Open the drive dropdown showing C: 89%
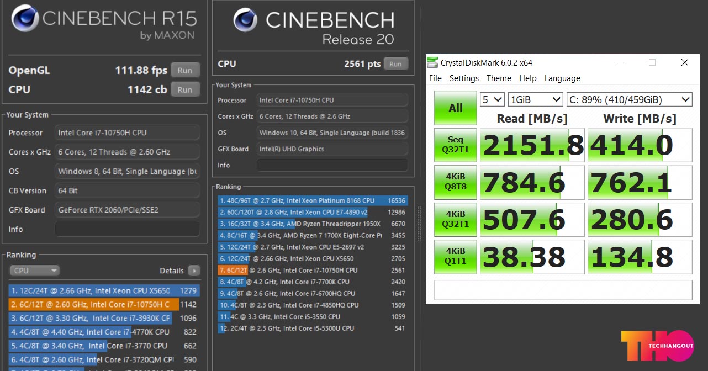 point(630,100)
